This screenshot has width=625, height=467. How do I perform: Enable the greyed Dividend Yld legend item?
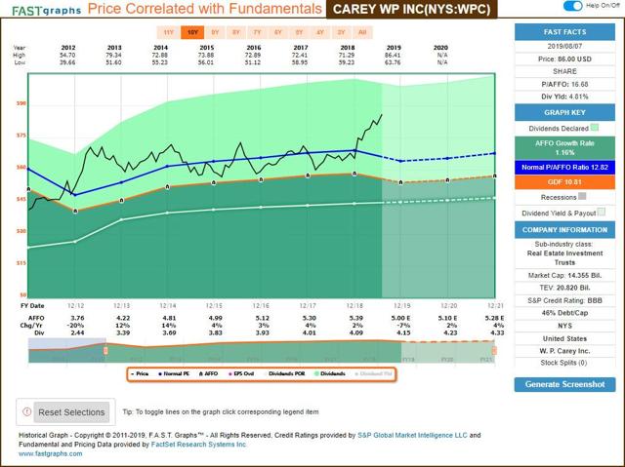pyautogui.click(x=373, y=374)
